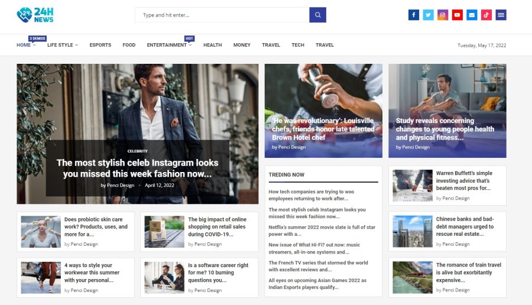Open the Chinese city skyline thumbnail
This screenshot has width=532, height=305.
(x=413, y=231)
